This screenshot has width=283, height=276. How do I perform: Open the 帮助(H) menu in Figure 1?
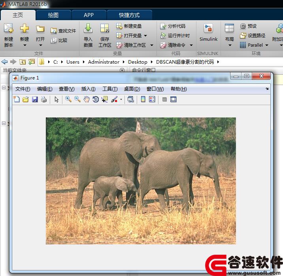(x=179, y=89)
